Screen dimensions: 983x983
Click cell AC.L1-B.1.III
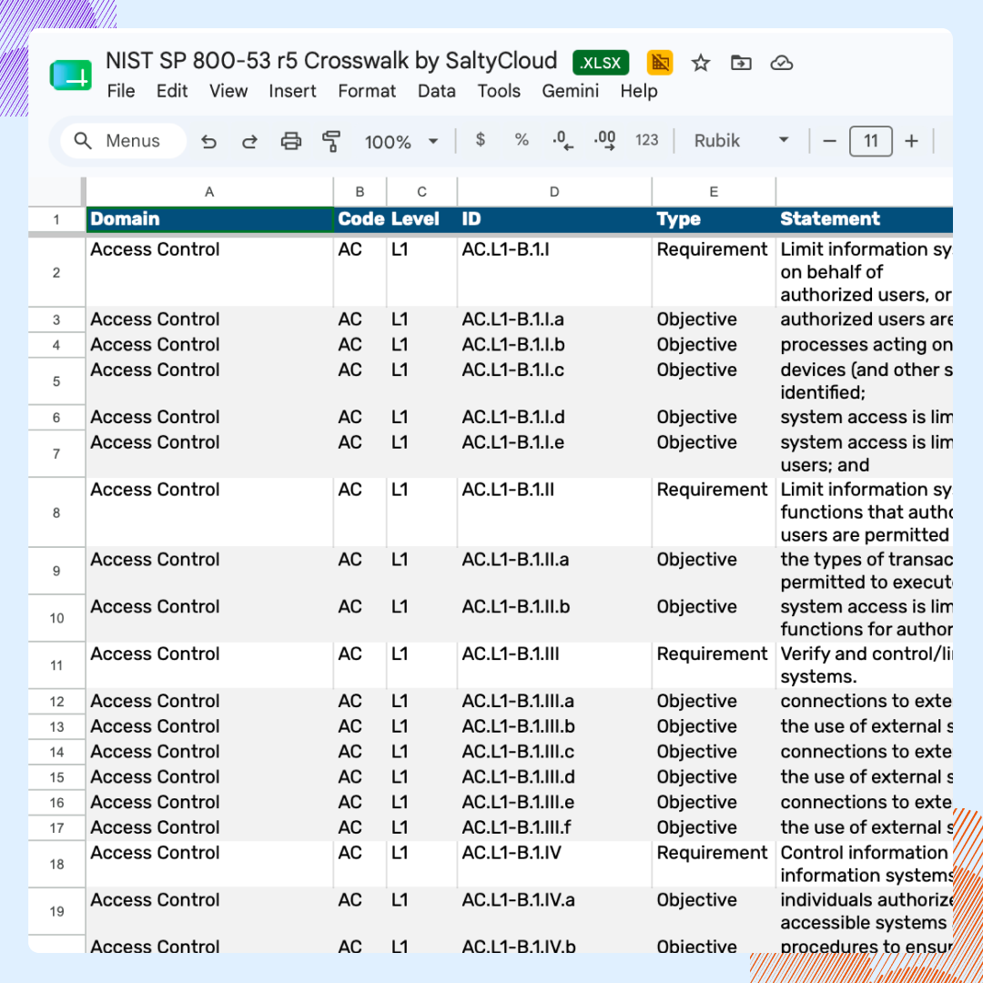pos(555,665)
